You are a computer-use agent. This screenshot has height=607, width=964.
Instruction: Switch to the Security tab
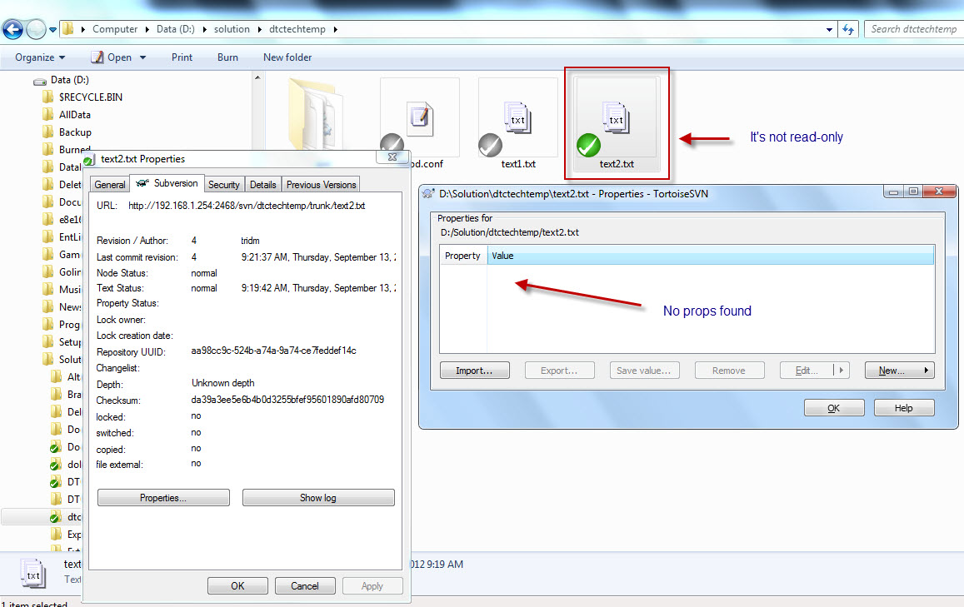[x=224, y=184]
